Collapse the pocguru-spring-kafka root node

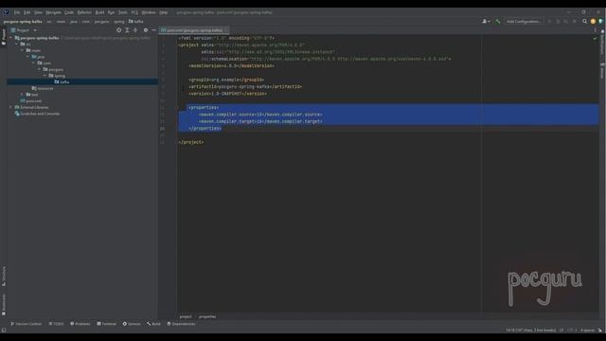pos(10,38)
